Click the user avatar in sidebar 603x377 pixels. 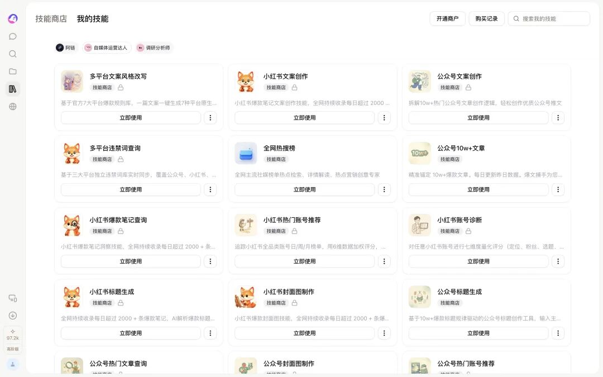point(13,364)
